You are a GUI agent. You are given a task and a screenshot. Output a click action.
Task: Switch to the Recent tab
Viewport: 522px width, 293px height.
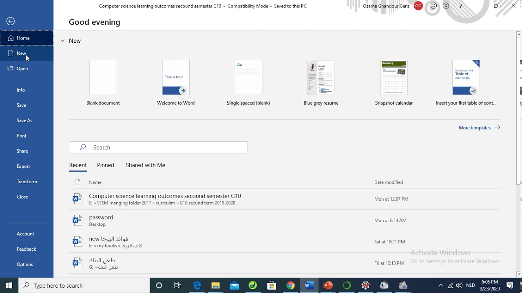78,165
